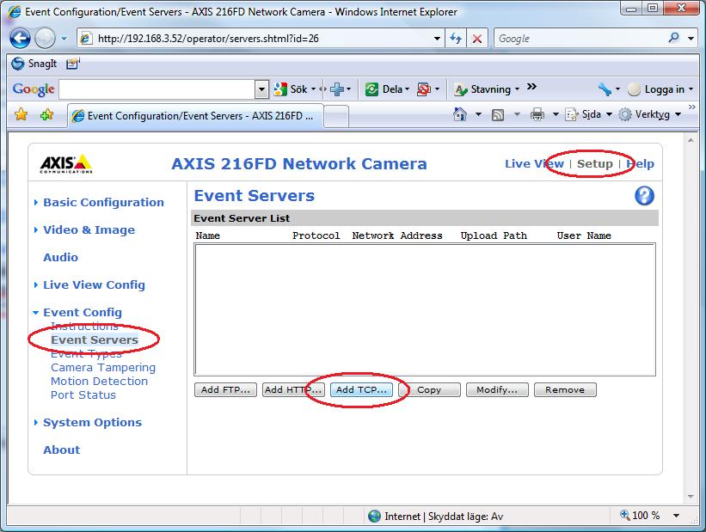Click the blue question mark help icon
This screenshot has height=532, width=706.
tap(644, 196)
